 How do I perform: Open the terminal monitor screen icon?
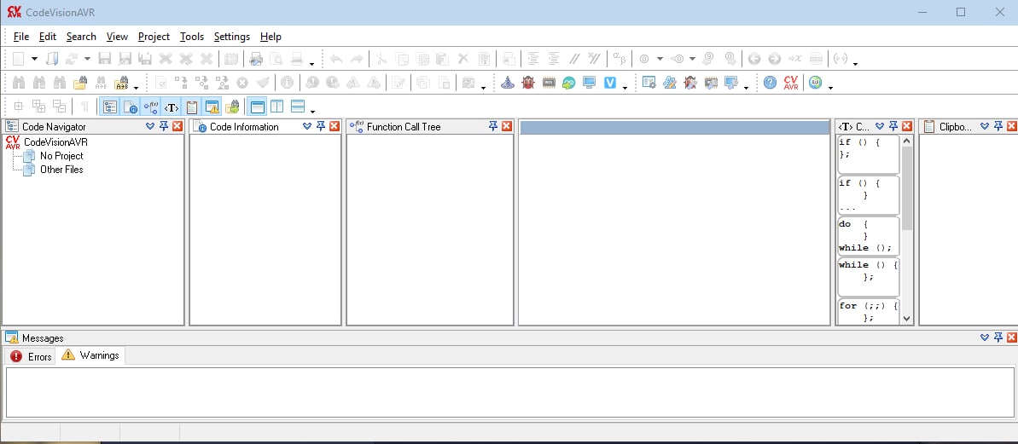589,83
